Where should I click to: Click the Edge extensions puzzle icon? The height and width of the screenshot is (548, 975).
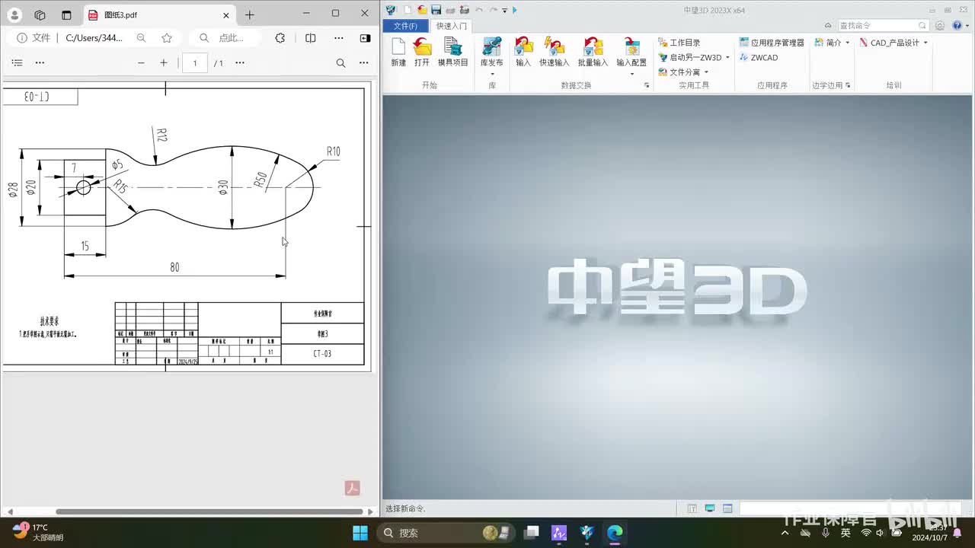tap(280, 38)
